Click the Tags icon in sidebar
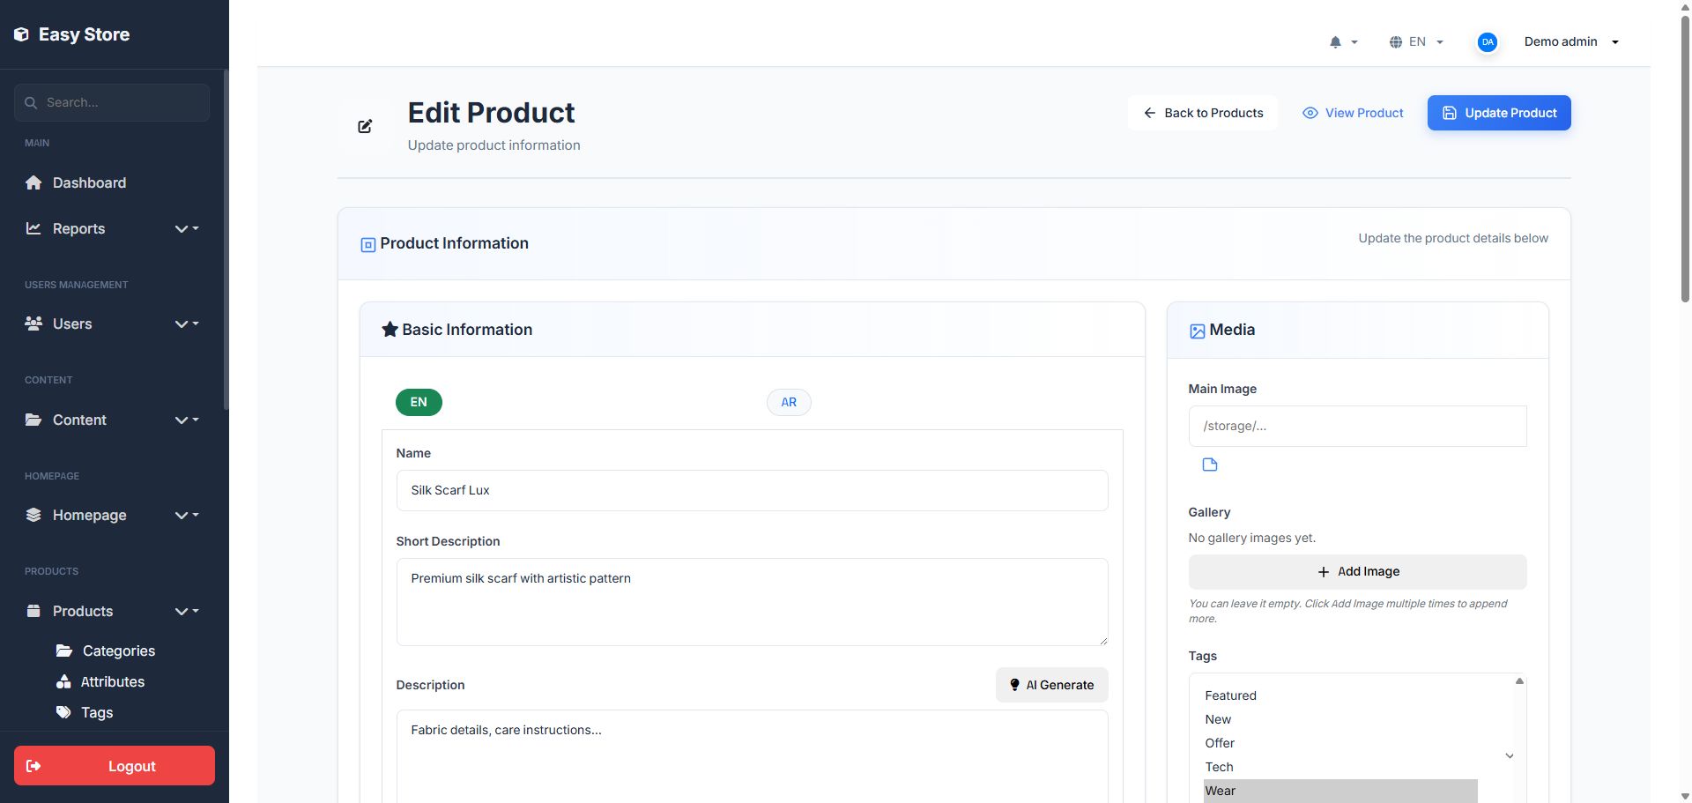The image size is (1692, 803). [x=63, y=712]
